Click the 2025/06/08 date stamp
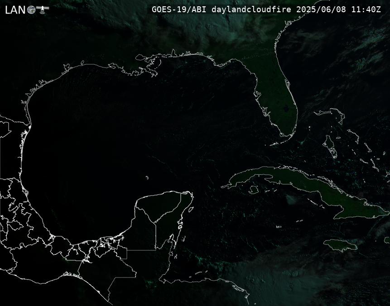 pos(321,10)
